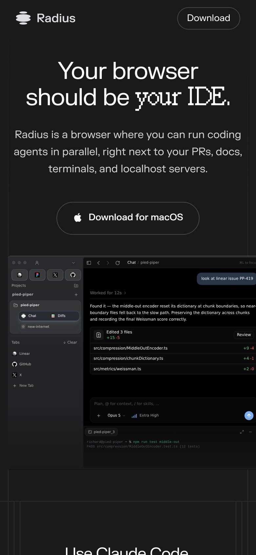Click the Download for macOS button

tap(128, 218)
